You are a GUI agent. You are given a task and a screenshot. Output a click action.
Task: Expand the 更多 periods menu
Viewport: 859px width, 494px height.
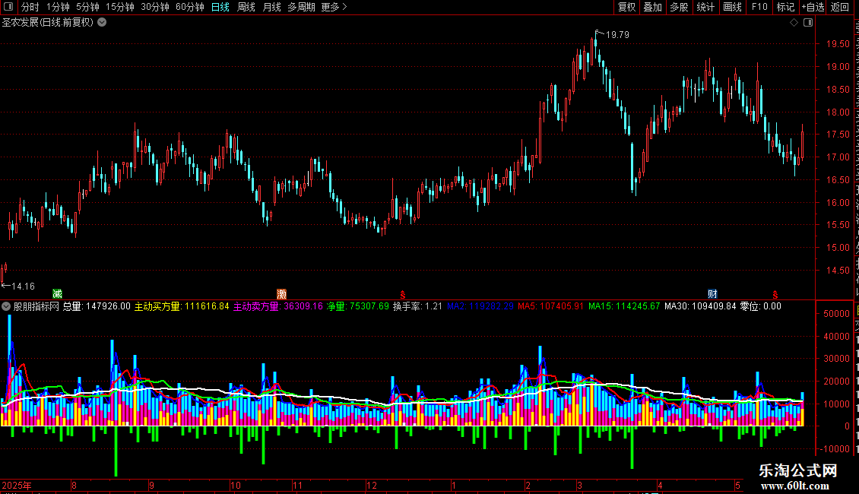click(334, 7)
